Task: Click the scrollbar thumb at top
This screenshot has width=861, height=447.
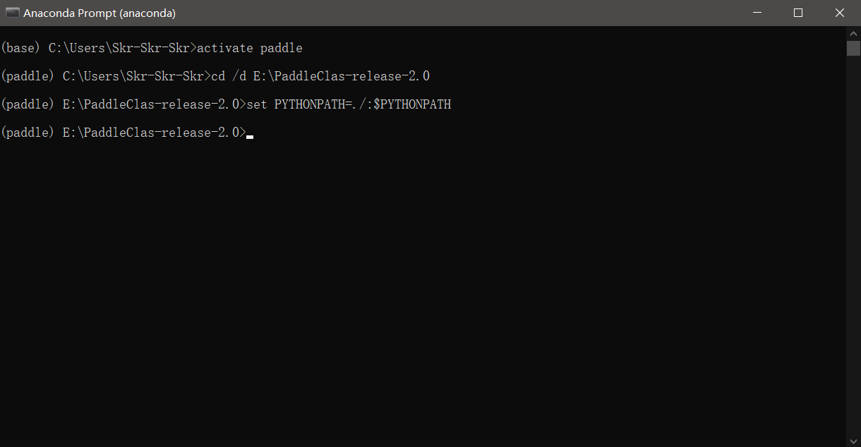Action: point(854,47)
